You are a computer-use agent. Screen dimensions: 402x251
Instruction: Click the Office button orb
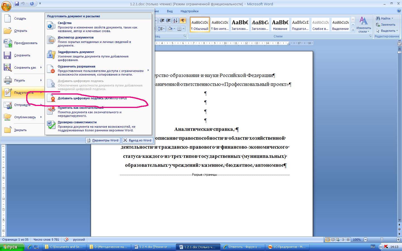point(6,5)
